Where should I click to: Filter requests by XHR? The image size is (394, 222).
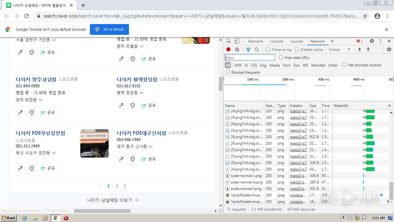pyautogui.click(x=238, y=65)
